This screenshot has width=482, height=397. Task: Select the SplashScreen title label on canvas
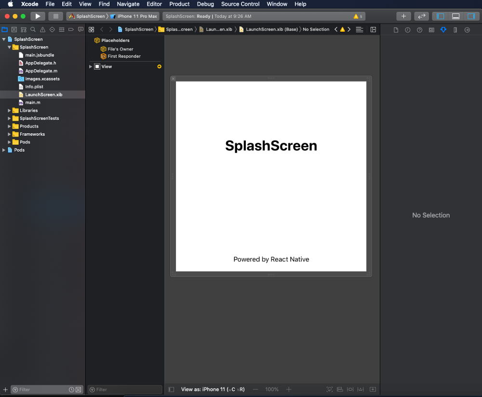[x=271, y=145]
